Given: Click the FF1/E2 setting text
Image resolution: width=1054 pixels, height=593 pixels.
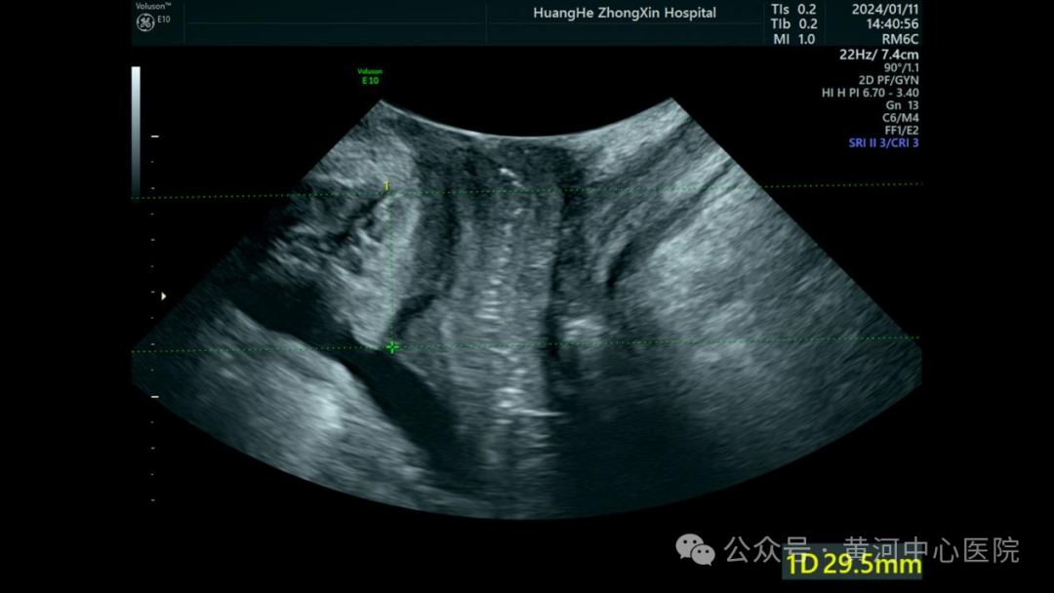Looking at the screenshot, I should coord(902,131).
